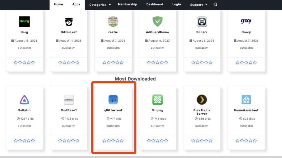Open the Jellyfin title link
Image resolution: width=282 pixels, height=158 pixels.
coord(24,110)
